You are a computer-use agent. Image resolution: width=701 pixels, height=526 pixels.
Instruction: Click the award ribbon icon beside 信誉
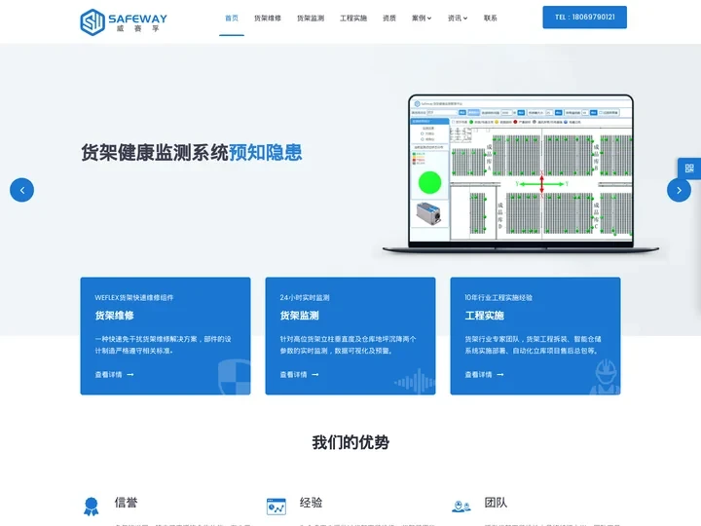[x=92, y=507]
